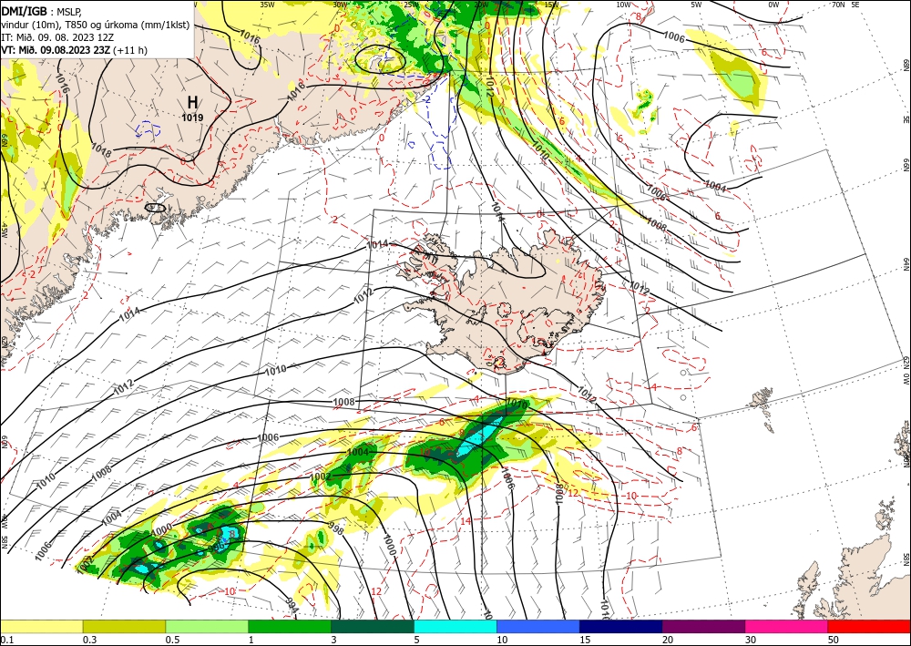This screenshot has height=646, width=911.
Task: Click the "0.1" legend value
Action: pos(6,640)
